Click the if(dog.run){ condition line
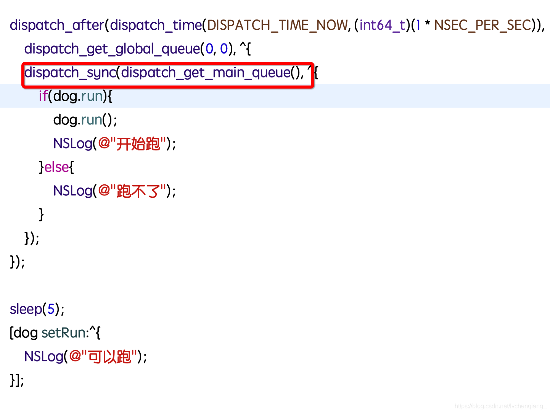The height and width of the screenshot is (413, 550). (x=76, y=96)
